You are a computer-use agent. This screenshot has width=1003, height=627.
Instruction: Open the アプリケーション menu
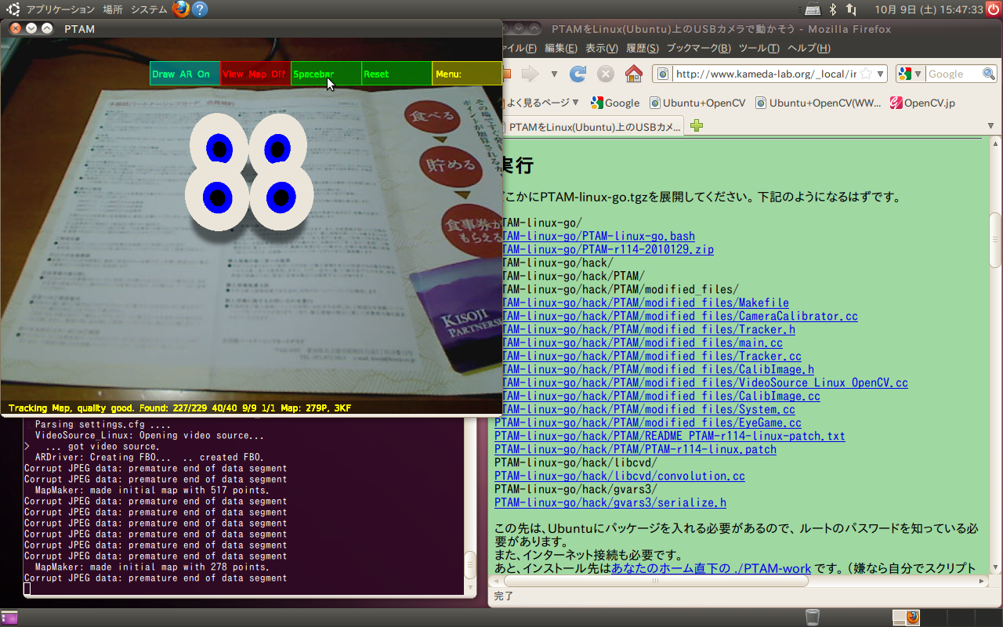tap(60, 9)
